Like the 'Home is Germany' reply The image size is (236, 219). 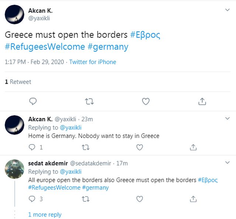point(139,147)
